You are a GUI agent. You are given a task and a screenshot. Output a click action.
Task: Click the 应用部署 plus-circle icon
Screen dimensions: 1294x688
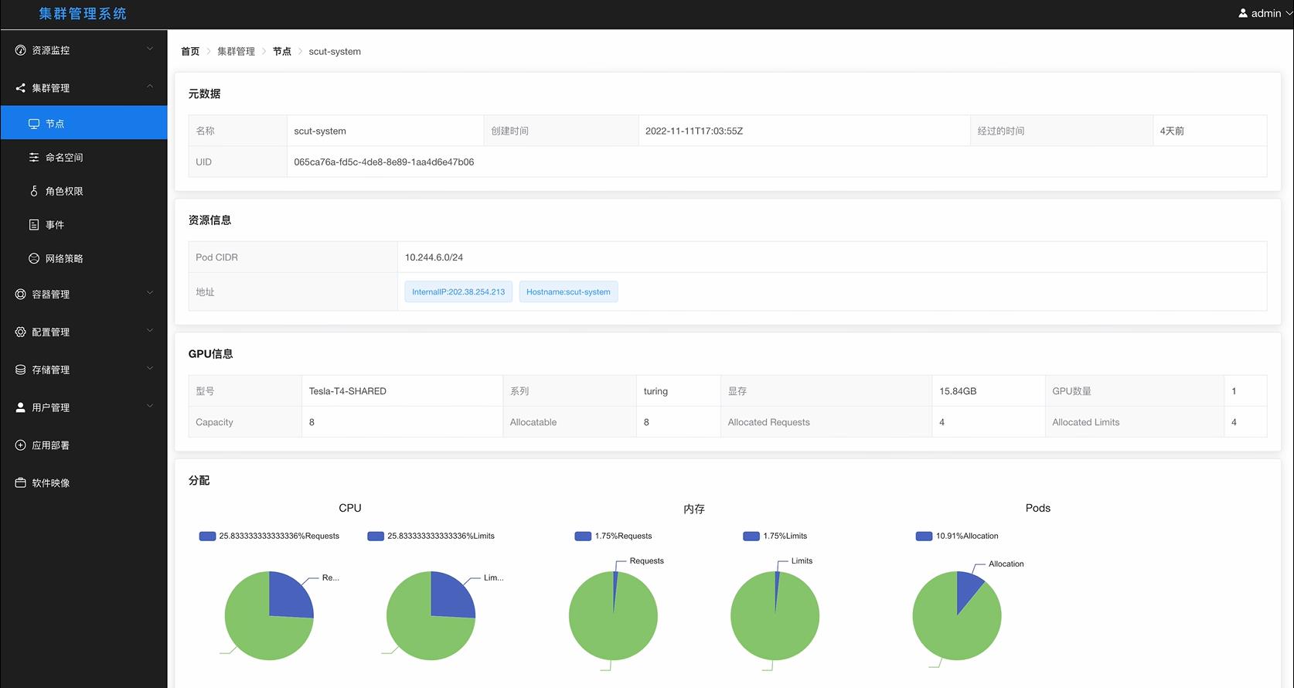coord(21,445)
